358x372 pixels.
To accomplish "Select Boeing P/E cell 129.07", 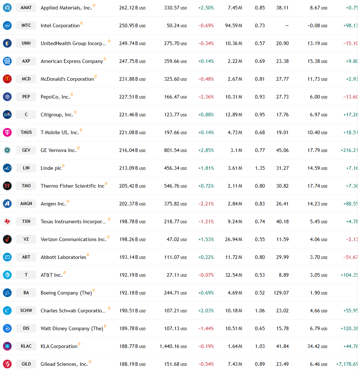I will click(x=281, y=293).
